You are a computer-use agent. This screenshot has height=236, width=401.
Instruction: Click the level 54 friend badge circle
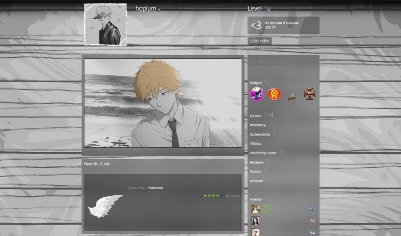312,232
